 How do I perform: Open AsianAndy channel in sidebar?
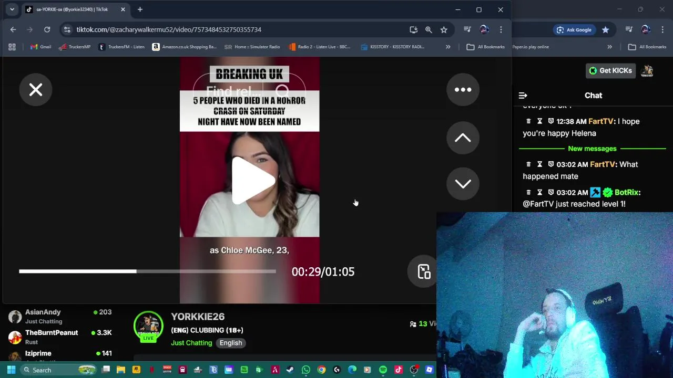tap(60, 316)
